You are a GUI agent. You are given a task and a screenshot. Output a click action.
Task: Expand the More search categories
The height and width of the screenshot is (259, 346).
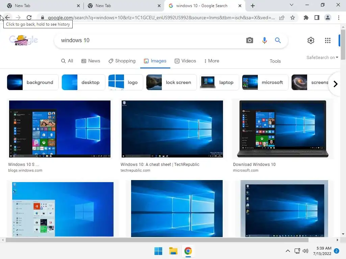(x=212, y=61)
